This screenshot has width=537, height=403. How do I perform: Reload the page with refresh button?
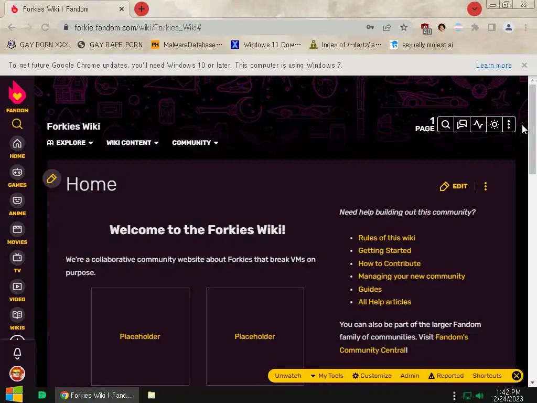click(45, 27)
